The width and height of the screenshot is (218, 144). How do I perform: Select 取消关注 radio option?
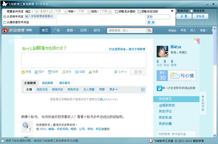click(176, 11)
